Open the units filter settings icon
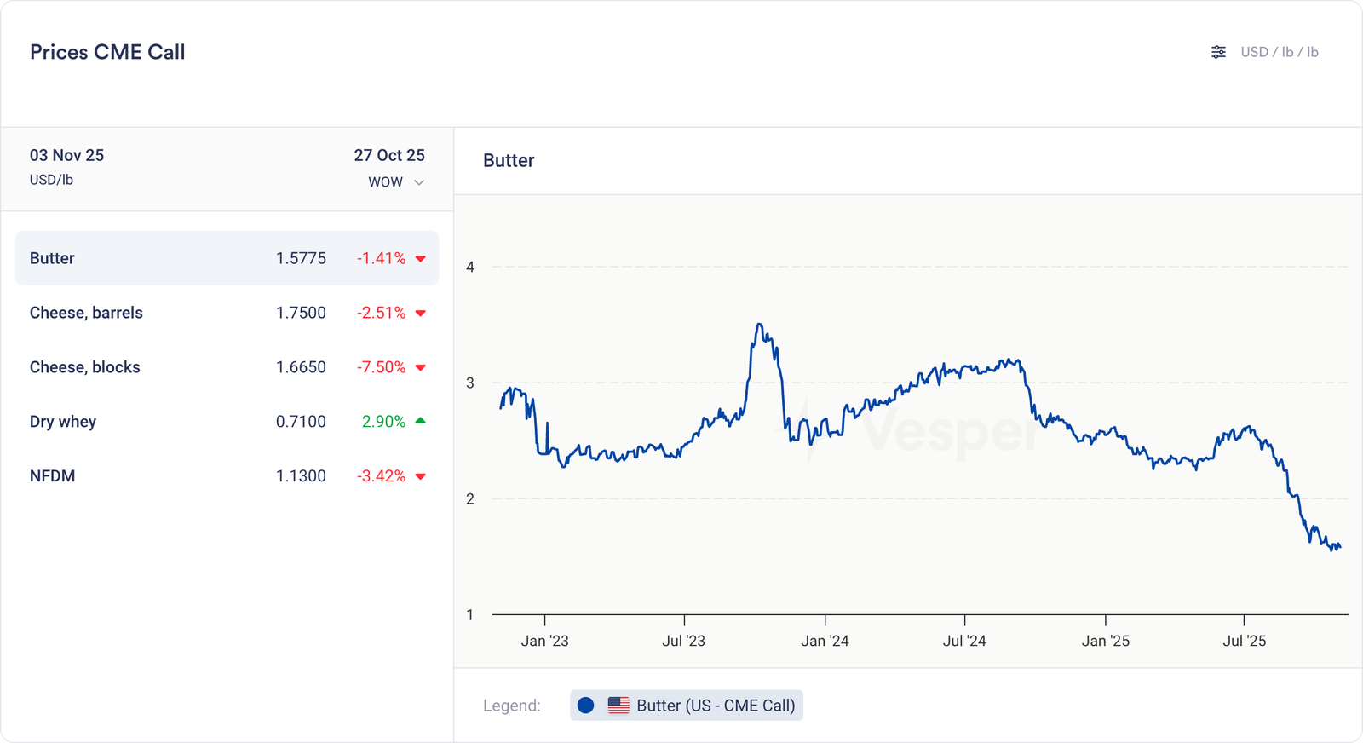 pos(1218,52)
